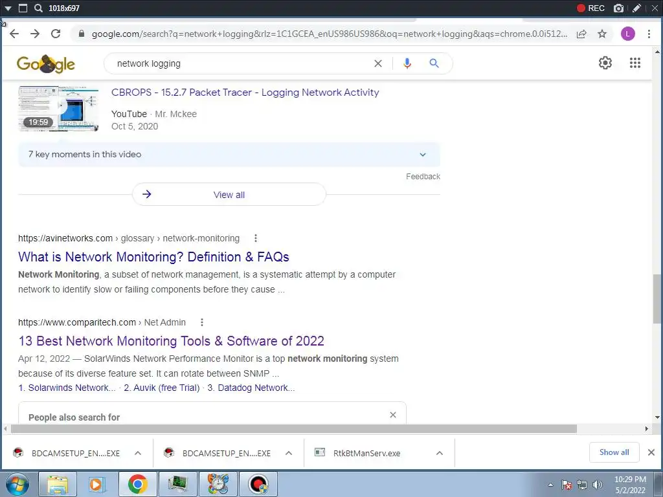Click the volume speaker tray icon
This screenshot has height=497, width=663.
point(598,485)
